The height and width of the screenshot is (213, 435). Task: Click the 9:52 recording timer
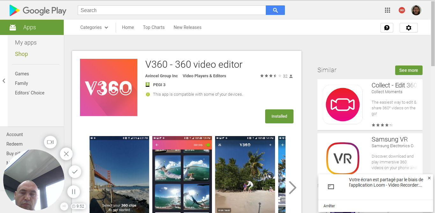click(x=78, y=206)
